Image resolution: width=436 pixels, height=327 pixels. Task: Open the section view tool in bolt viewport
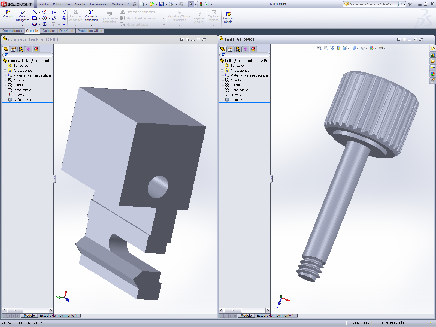point(338,48)
